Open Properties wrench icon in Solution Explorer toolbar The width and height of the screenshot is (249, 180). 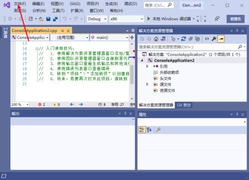pyautogui.click(x=214, y=39)
